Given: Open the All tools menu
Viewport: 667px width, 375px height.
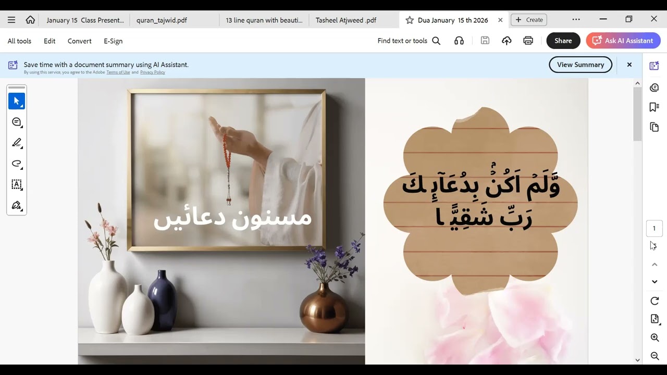Looking at the screenshot, I should click(x=19, y=41).
